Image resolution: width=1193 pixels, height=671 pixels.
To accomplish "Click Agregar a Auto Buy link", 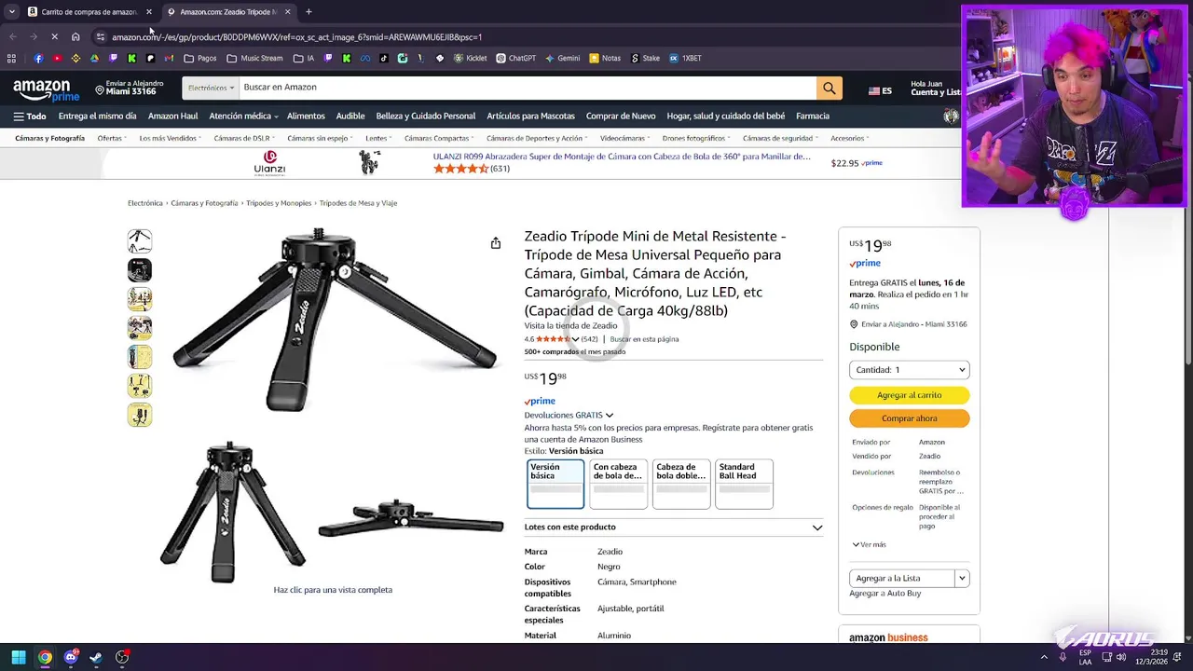I will [884, 594].
